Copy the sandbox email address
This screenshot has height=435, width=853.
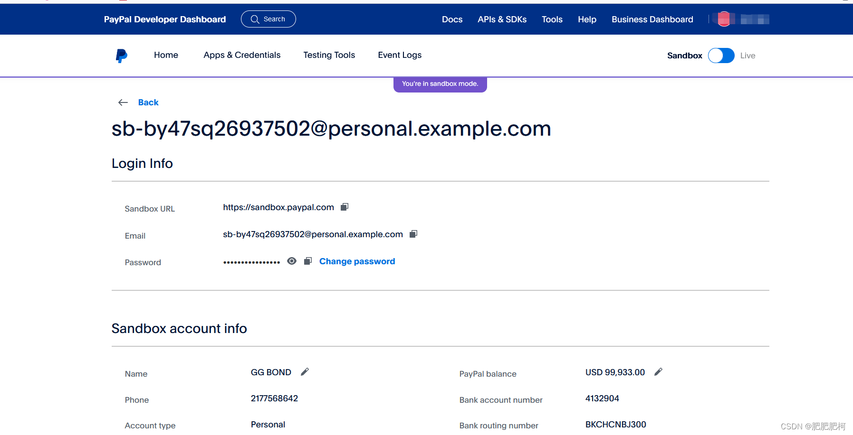[413, 234]
